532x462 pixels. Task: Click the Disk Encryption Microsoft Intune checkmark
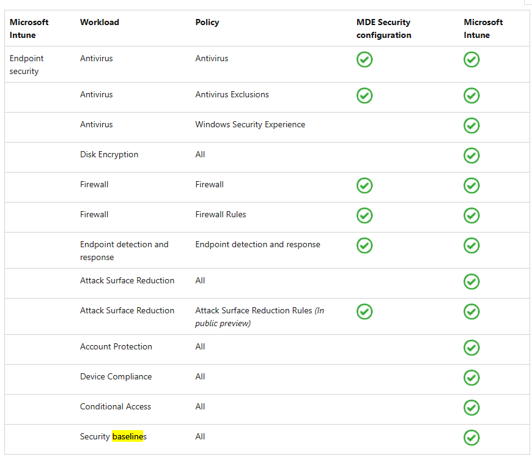pyautogui.click(x=471, y=155)
